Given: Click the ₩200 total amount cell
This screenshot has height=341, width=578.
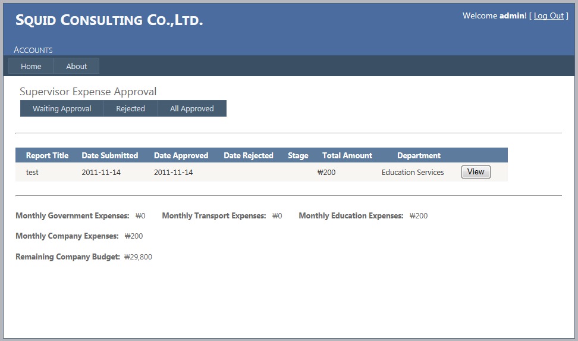Looking at the screenshot, I should (x=326, y=173).
